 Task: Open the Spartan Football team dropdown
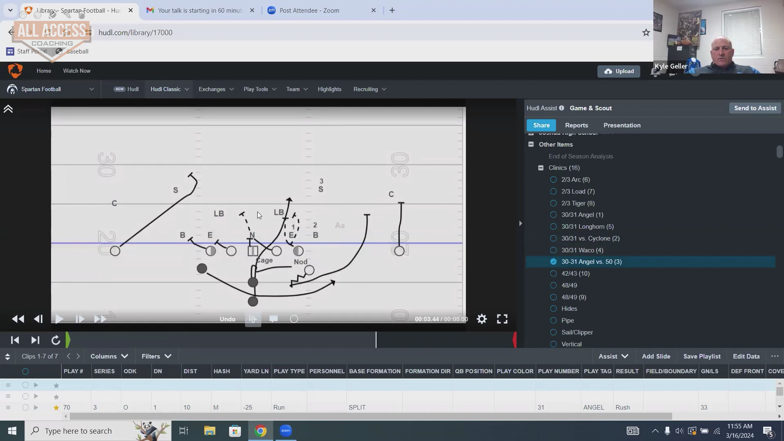point(51,89)
